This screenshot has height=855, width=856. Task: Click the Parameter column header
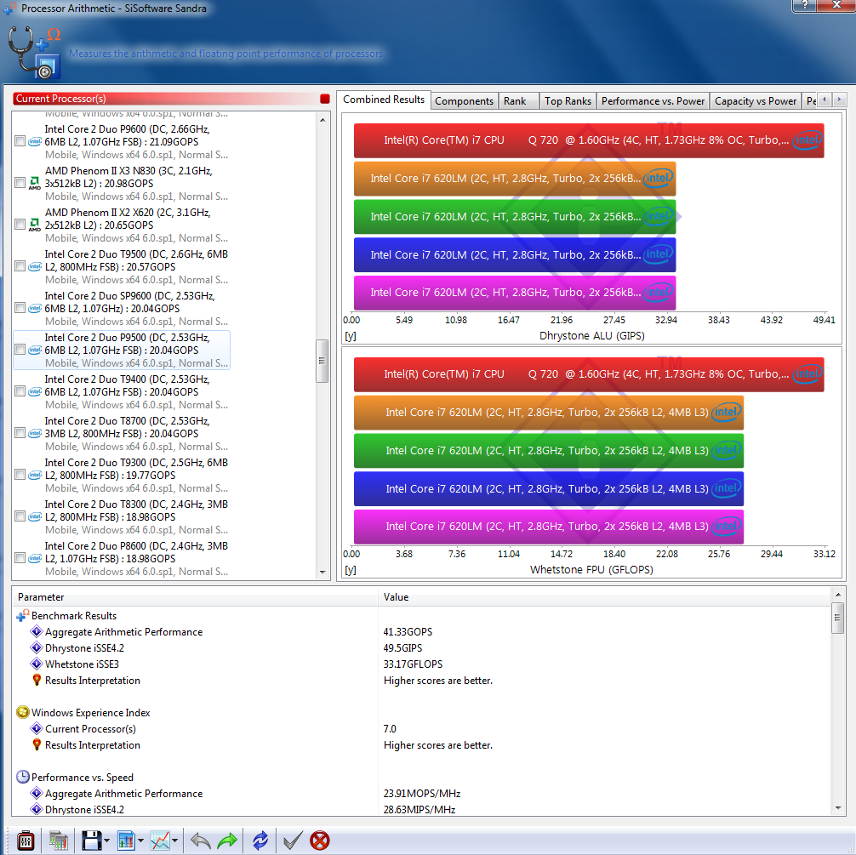pos(195,596)
